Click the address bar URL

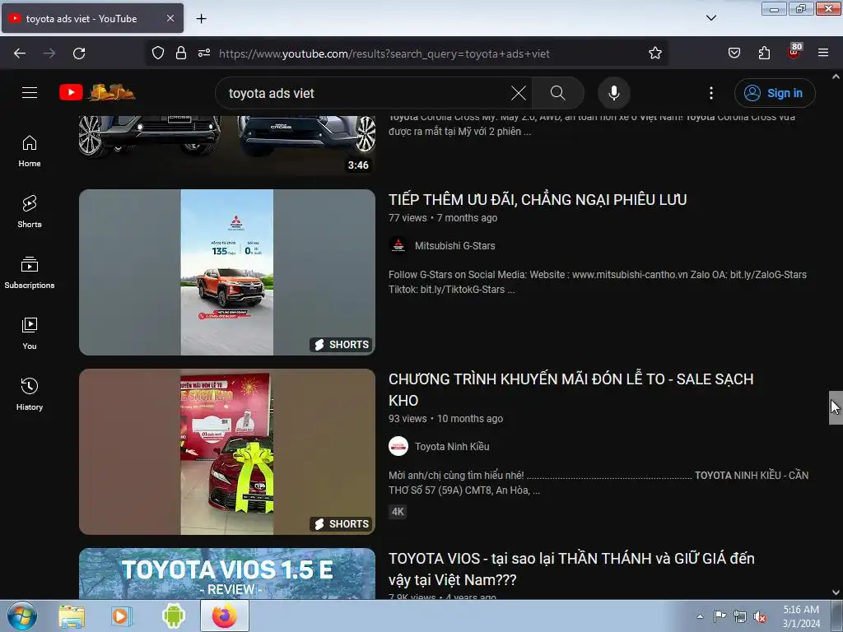[384, 53]
